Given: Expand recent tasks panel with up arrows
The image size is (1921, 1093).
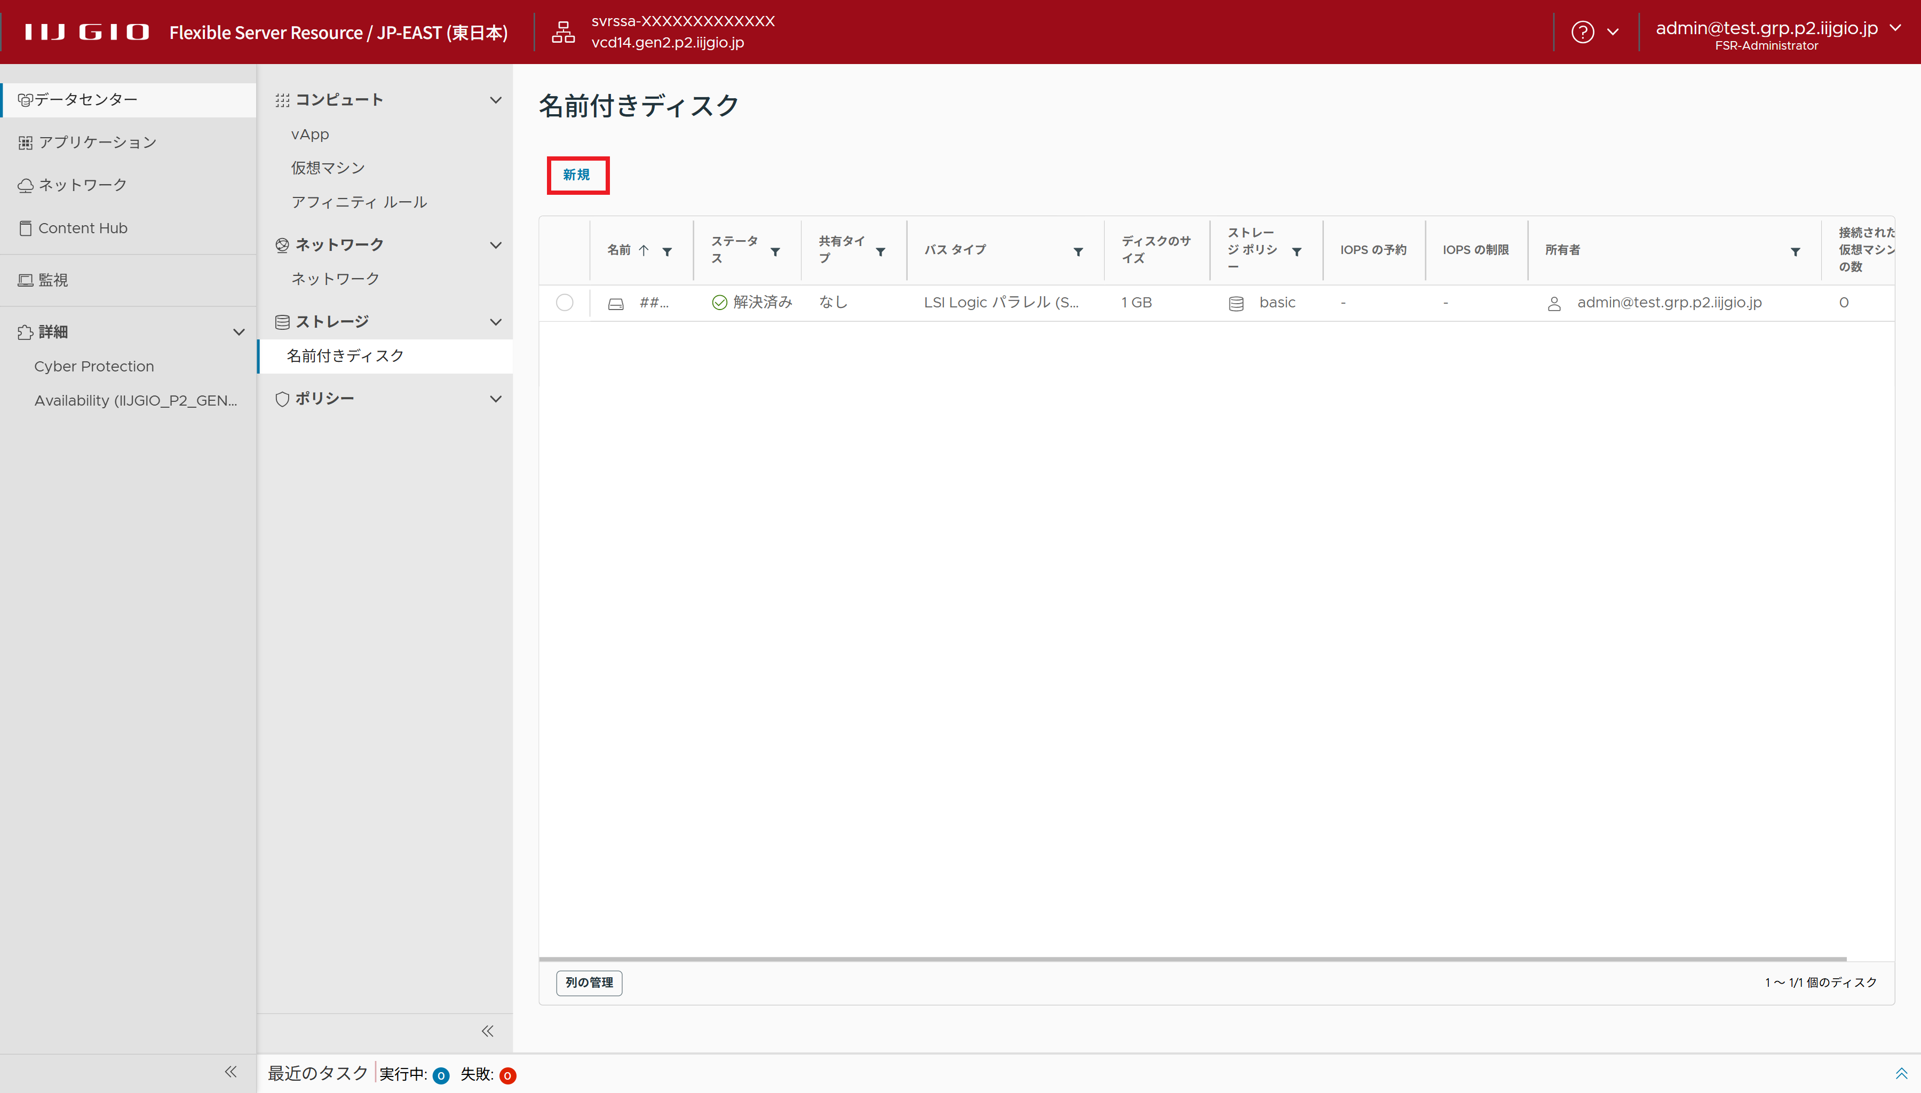Looking at the screenshot, I should (1901, 1073).
